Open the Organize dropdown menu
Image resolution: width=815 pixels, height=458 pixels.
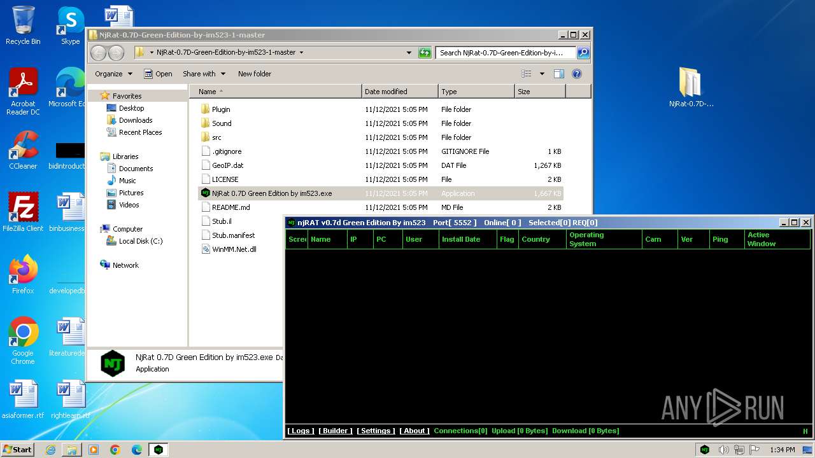point(113,74)
